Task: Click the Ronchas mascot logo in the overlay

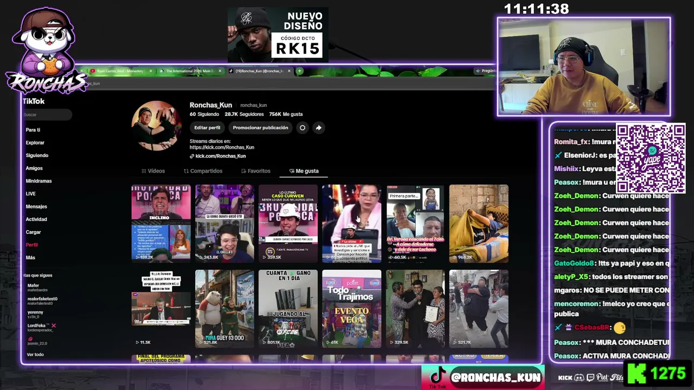Action: click(46, 50)
